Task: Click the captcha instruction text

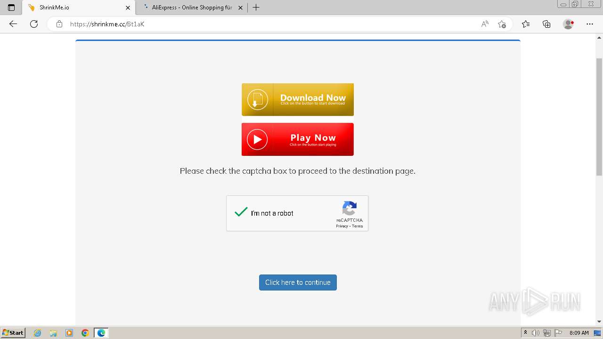Action: coord(298,171)
